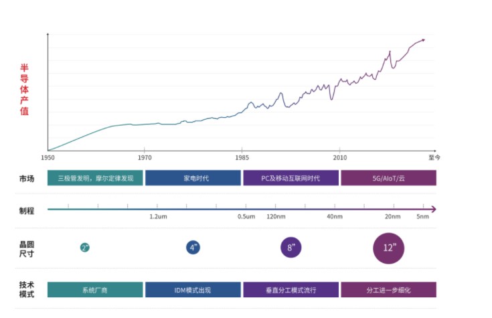Click the 8" wafer size circle
The height and width of the screenshot is (318, 492).
(x=291, y=247)
